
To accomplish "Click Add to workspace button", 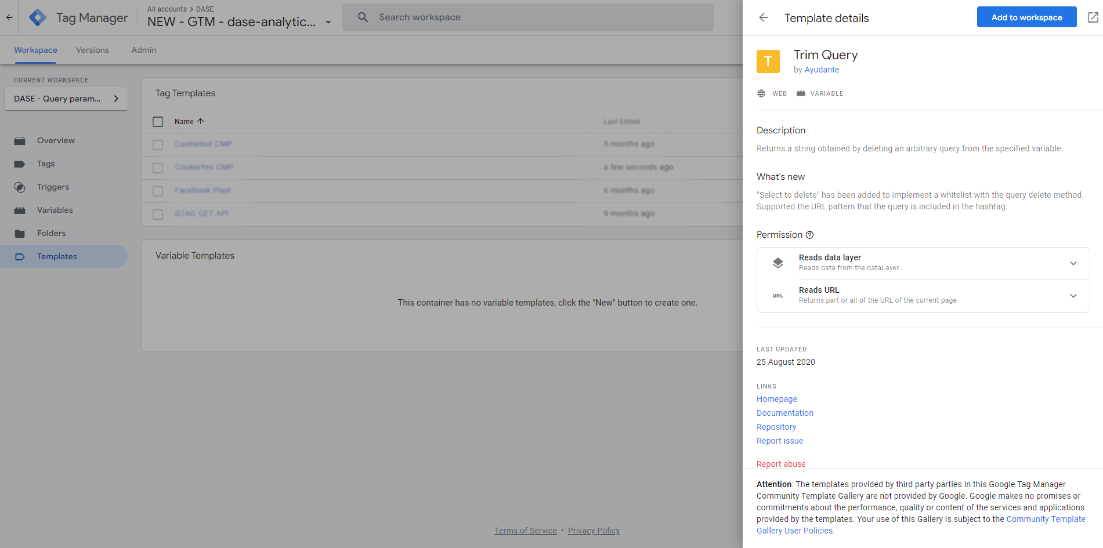I will pos(1026,17).
